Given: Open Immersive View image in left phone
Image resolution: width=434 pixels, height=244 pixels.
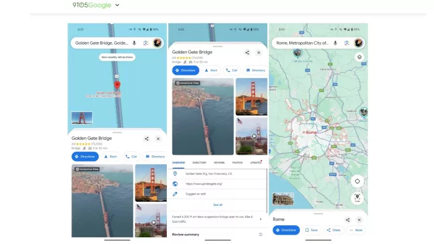Looking at the screenshot, I should pyautogui.click(x=102, y=201).
